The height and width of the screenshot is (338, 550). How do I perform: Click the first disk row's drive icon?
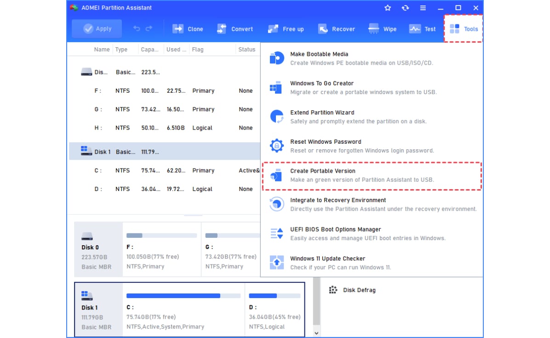(86, 72)
